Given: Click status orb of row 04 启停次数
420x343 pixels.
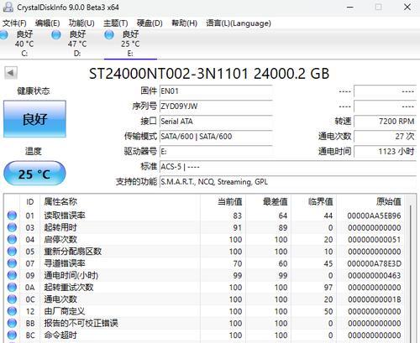Looking at the screenshot, I should (x=12, y=240).
